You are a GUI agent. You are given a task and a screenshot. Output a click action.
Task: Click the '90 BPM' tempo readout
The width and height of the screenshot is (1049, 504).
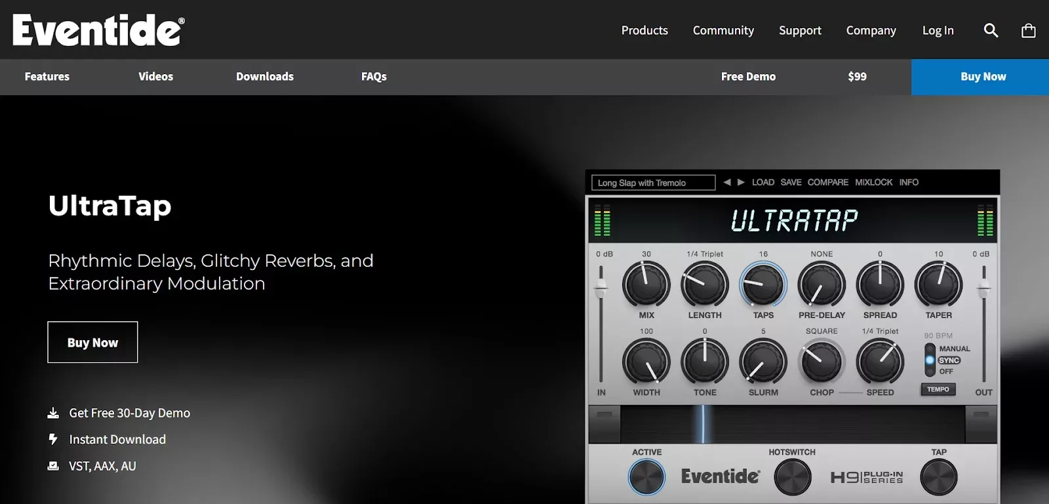pos(938,336)
